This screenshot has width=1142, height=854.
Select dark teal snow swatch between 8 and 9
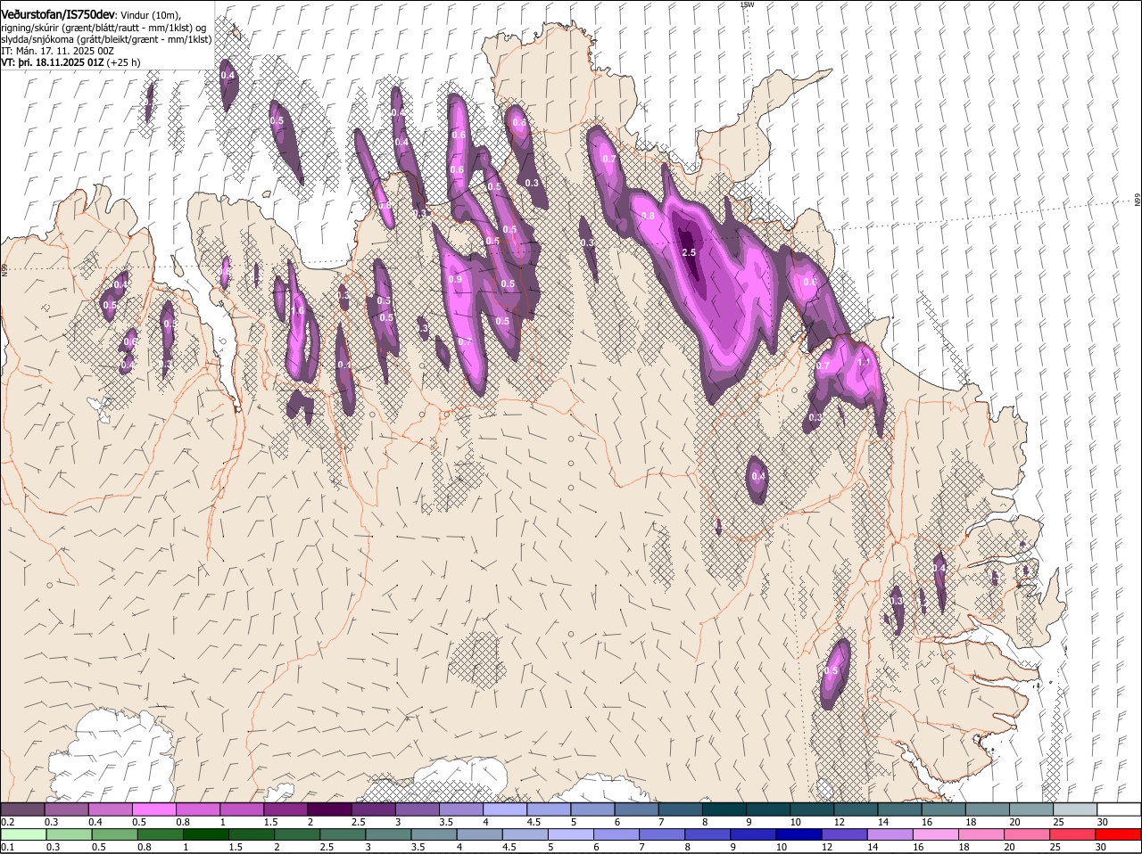[x=724, y=809]
